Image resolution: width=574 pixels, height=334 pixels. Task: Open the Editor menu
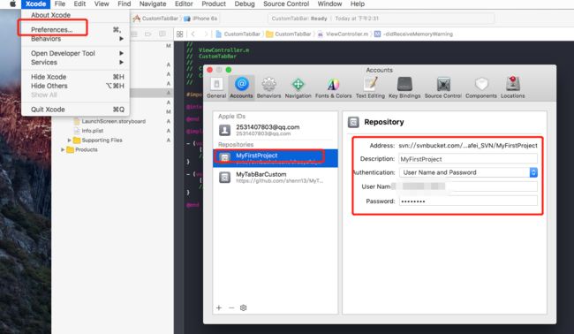tap(184, 4)
